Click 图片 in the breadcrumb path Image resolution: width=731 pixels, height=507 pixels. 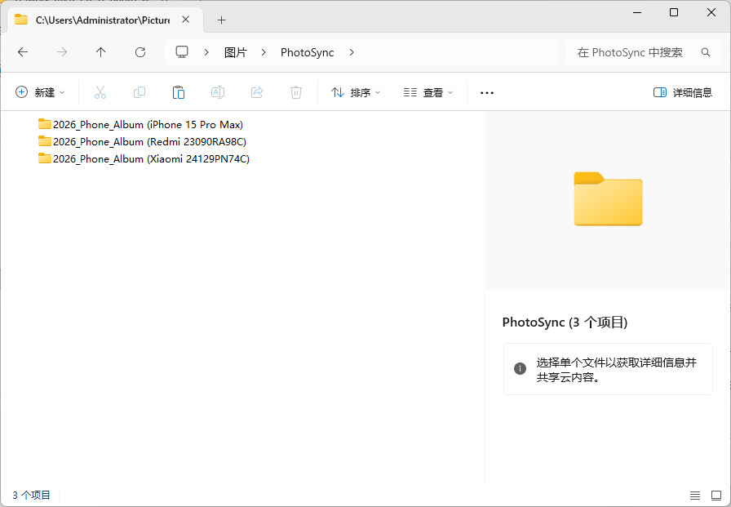236,52
